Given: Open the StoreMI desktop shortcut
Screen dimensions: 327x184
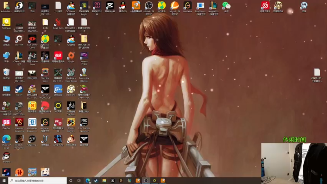Looking at the screenshot, I should coord(19,40).
